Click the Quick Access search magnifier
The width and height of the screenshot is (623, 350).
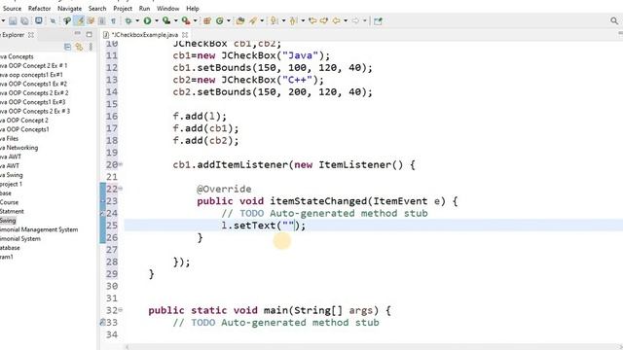(614, 20)
